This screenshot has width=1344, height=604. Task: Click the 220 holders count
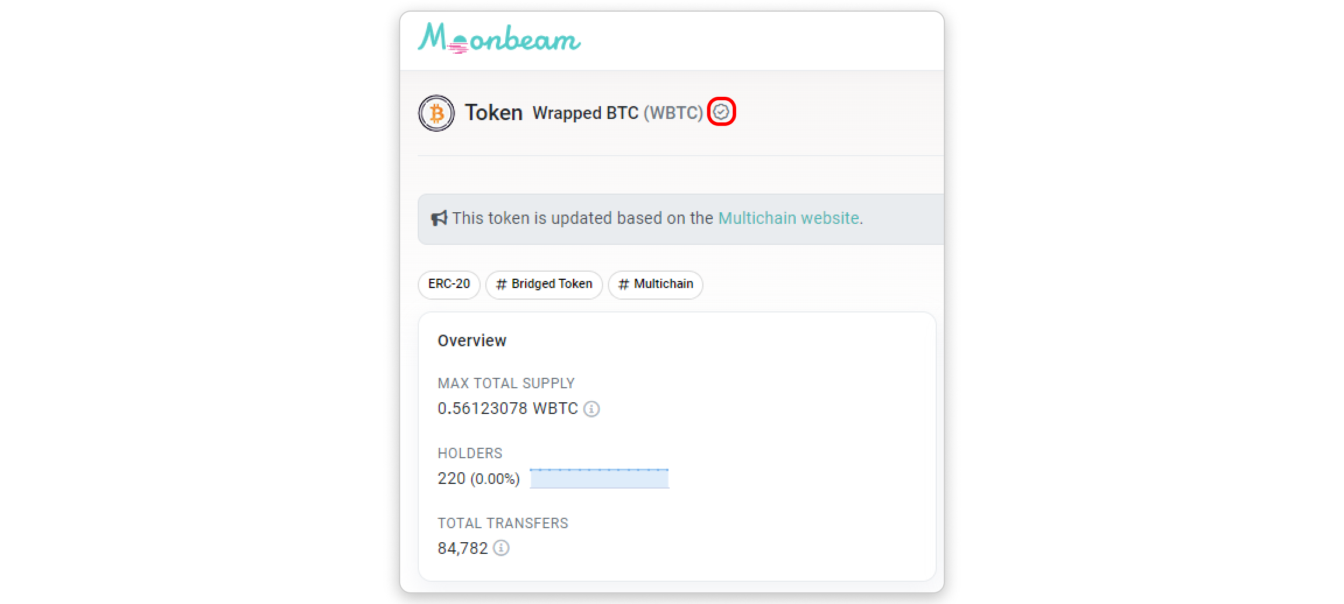point(452,478)
